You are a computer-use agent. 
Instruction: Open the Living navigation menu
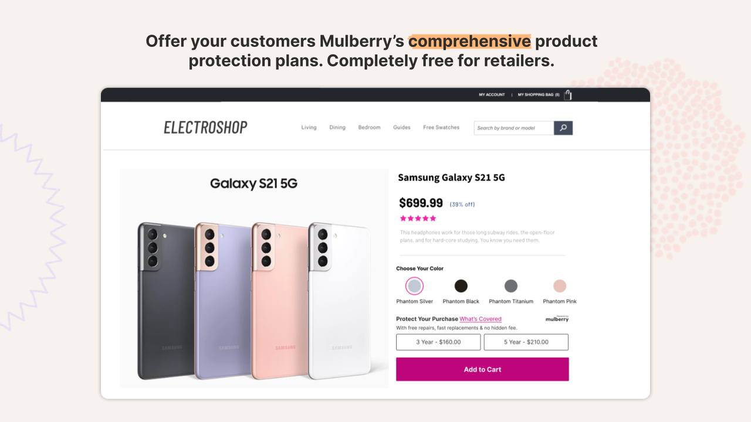coord(309,127)
